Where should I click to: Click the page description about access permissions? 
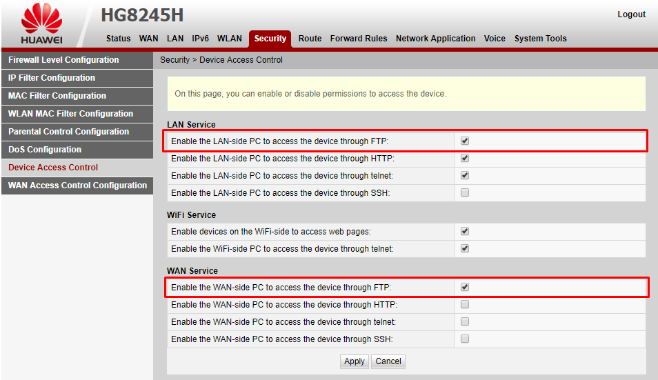coord(310,94)
